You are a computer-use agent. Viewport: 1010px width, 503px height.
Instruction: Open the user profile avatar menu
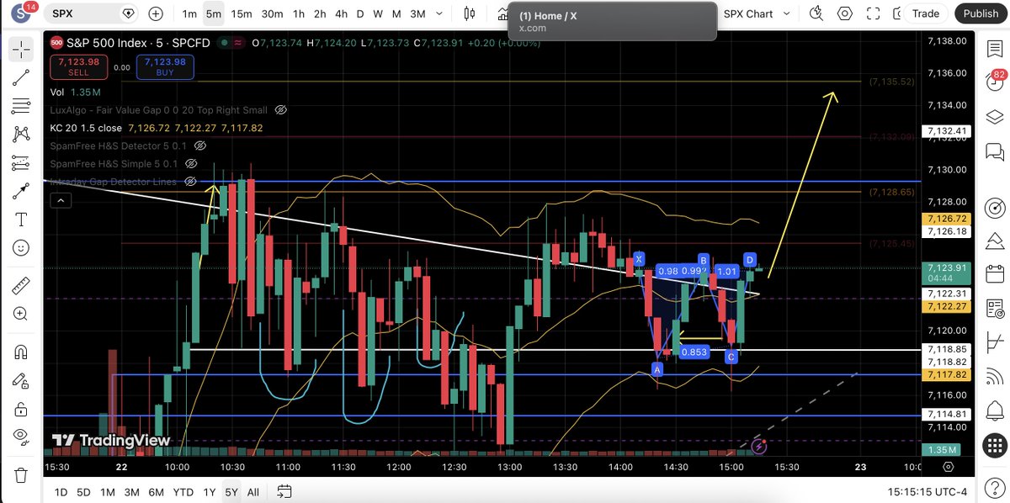coord(21,13)
